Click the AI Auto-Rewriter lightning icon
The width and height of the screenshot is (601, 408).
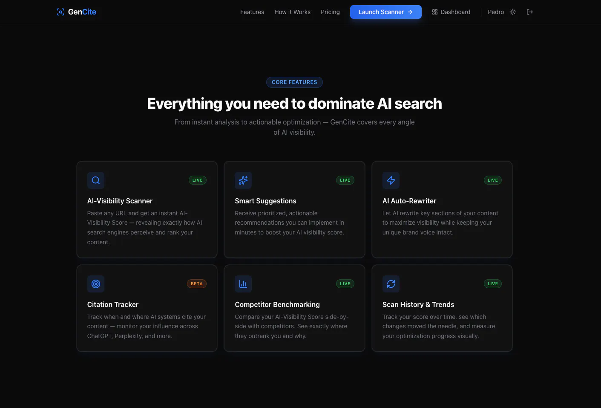coord(391,180)
